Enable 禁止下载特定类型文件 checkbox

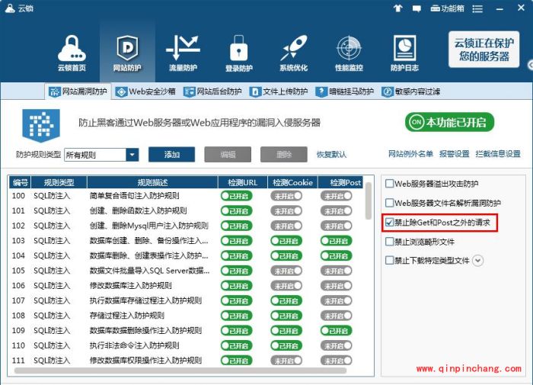tap(390, 261)
